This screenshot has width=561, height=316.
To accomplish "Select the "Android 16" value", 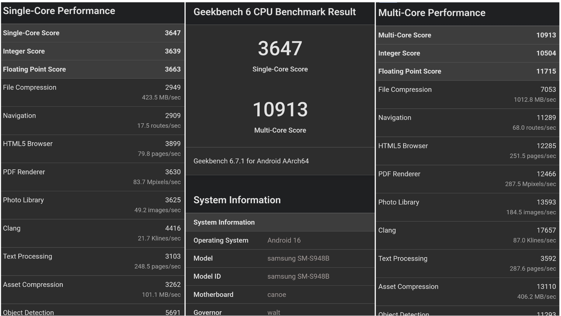I will click(284, 240).
